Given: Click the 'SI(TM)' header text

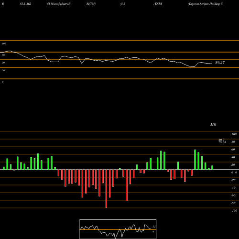Looking at the screenshot, I should click(91, 4).
